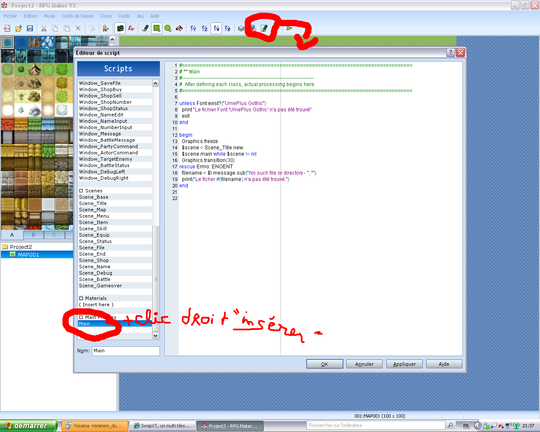Create a new project from the toolbar
The image size is (540, 432).
(x=7, y=28)
